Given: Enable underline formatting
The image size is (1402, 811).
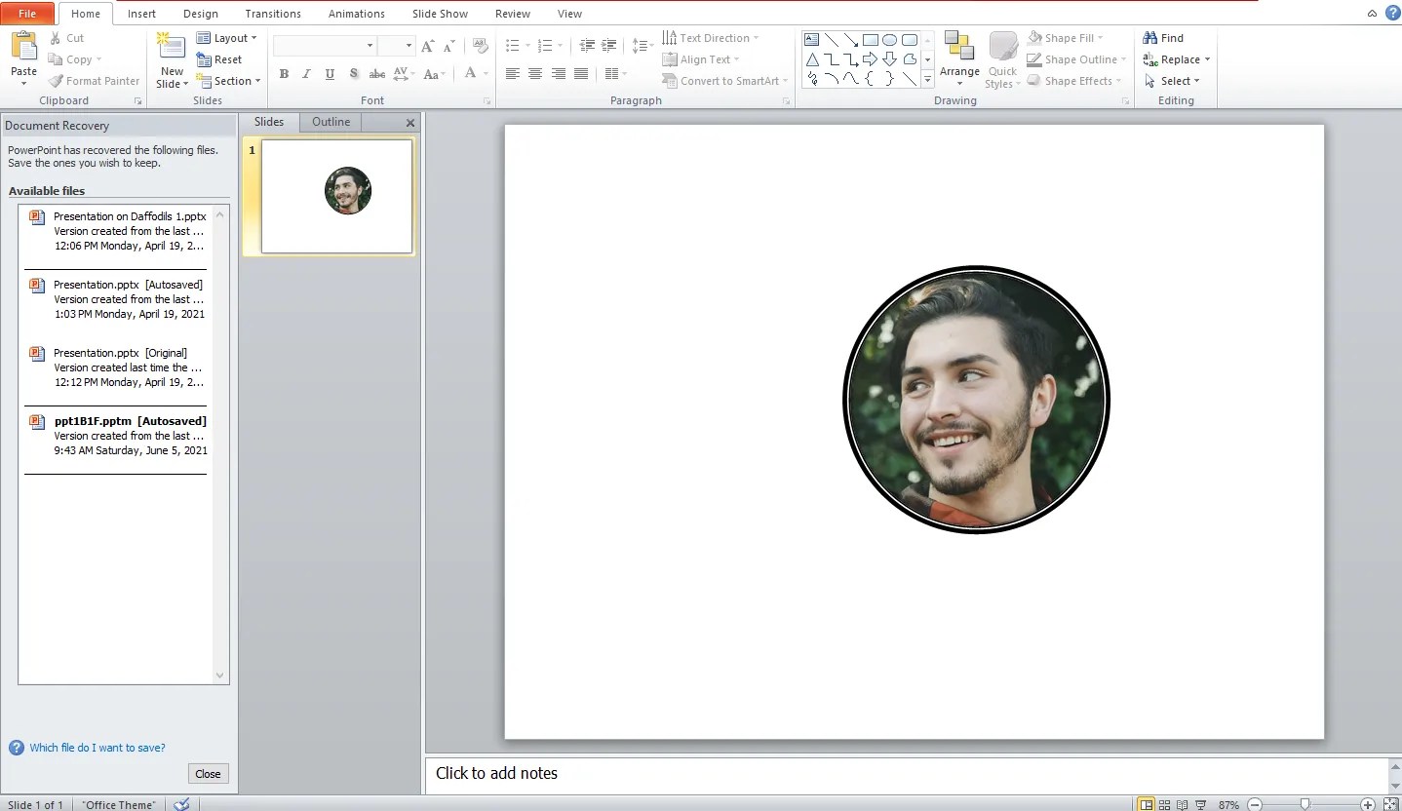Looking at the screenshot, I should click(x=330, y=73).
